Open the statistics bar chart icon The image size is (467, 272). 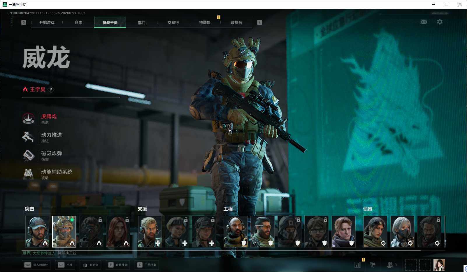pos(357,265)
